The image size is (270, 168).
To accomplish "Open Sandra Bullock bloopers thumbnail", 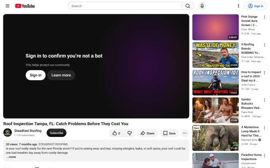I will [x=216, y=110].
